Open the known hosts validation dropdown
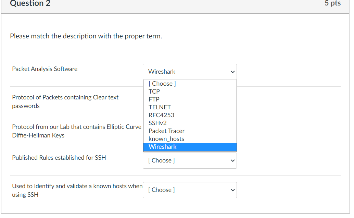Image resolution: width=354 pixels, height=218 pixels. click(189, 190)
